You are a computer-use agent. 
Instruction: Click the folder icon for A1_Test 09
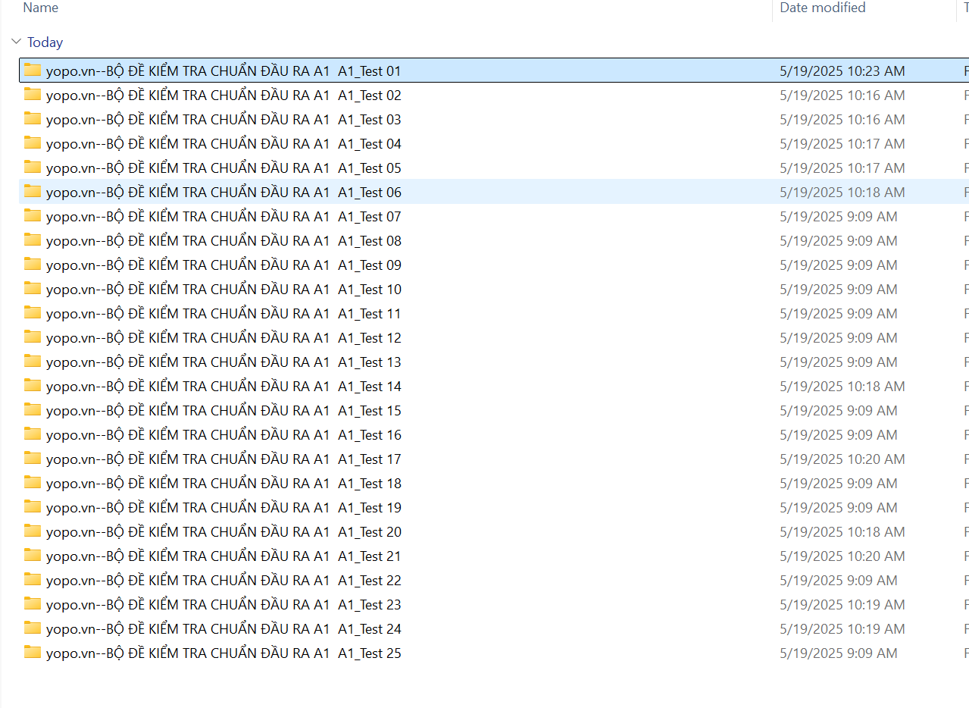coord(32,265)
